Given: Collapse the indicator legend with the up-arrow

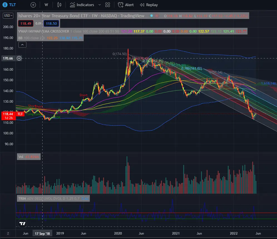Looking at the screenshot, I should tap(22, 44).
